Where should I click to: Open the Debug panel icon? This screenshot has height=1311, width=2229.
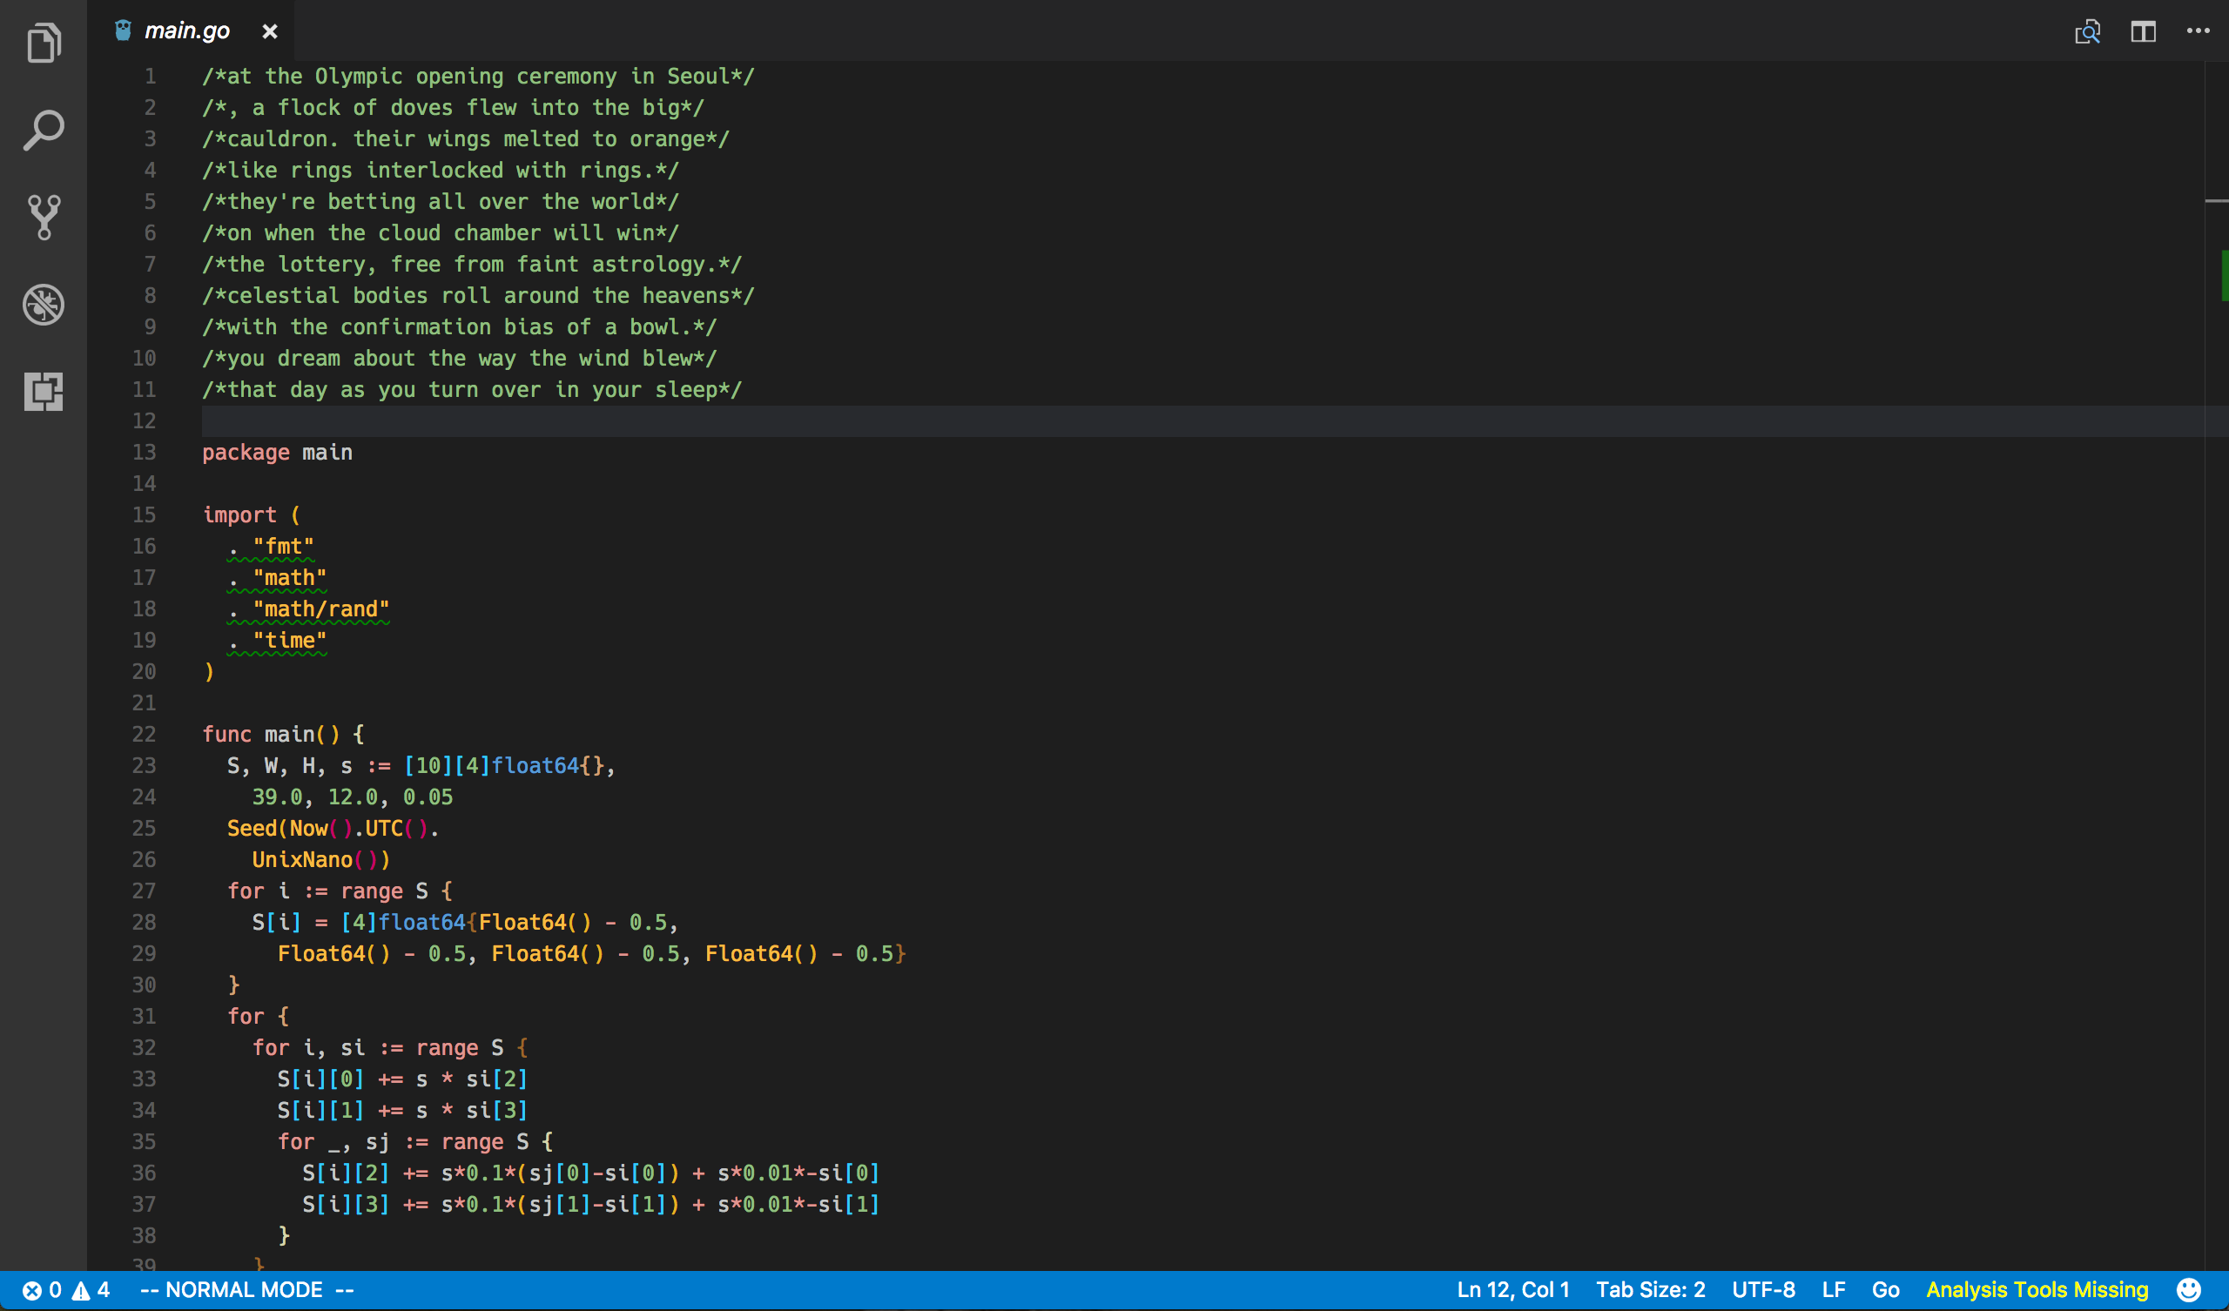coord(44,305)
